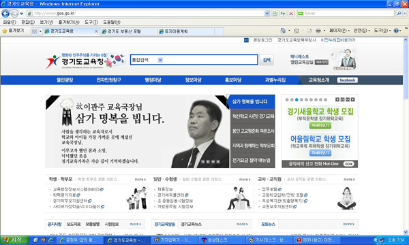
Task: Open the facebook link in navigation bar
Action: point(347,80)
